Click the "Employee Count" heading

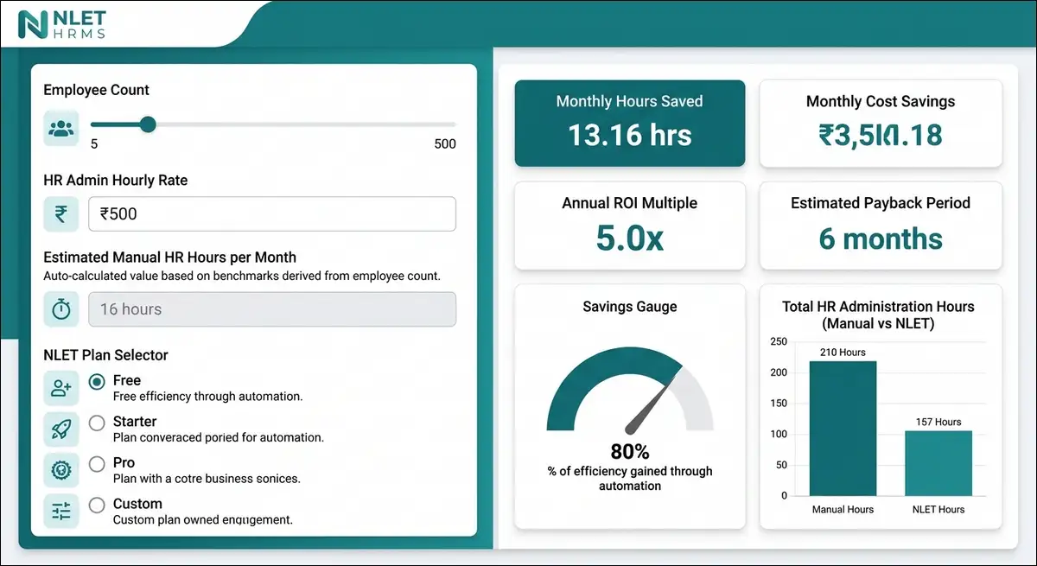coord(96,90)
